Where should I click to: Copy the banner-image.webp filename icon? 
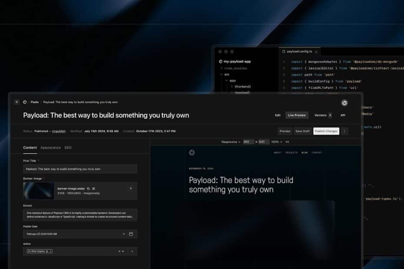point(88,189)
